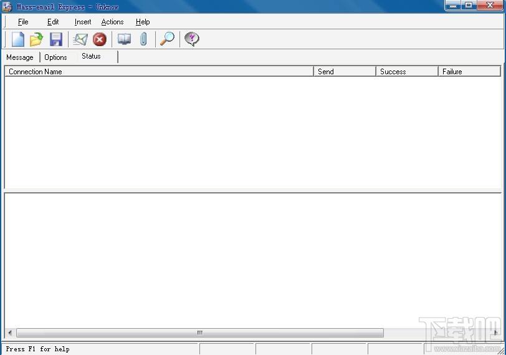Image resolution: width=506 pixels, height=355 pixels.
Task: Switch to the Options tab
Action: [55, 57]
